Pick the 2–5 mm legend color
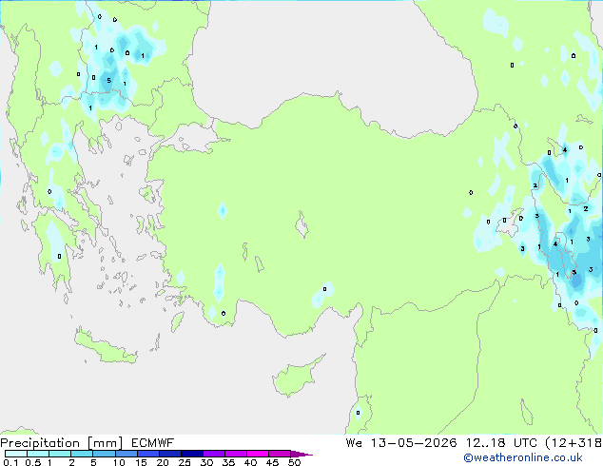The height and width of the screenshot is (466, 603). (x=82, y=454)
